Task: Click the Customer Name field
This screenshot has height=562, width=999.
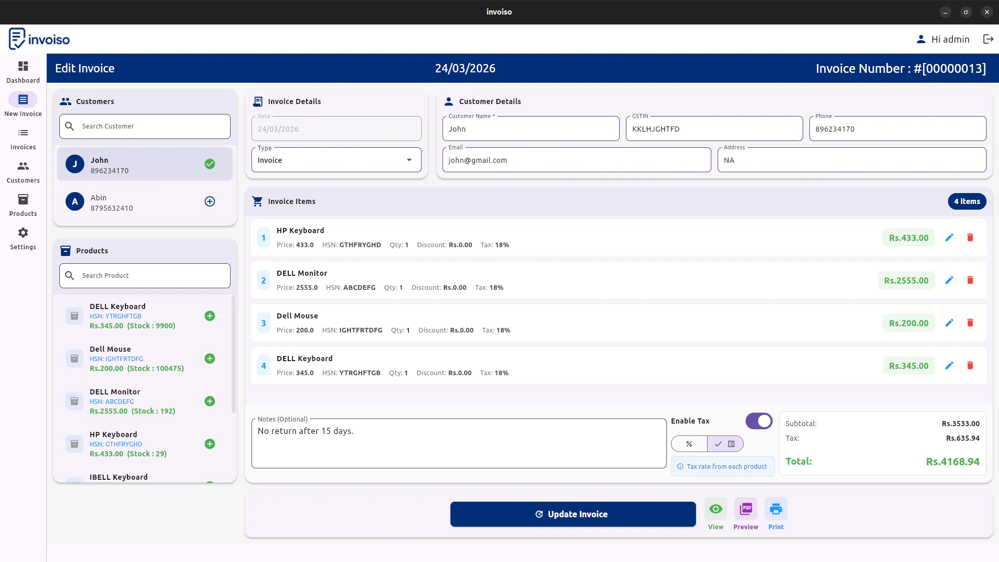Action: click(531, 129)
